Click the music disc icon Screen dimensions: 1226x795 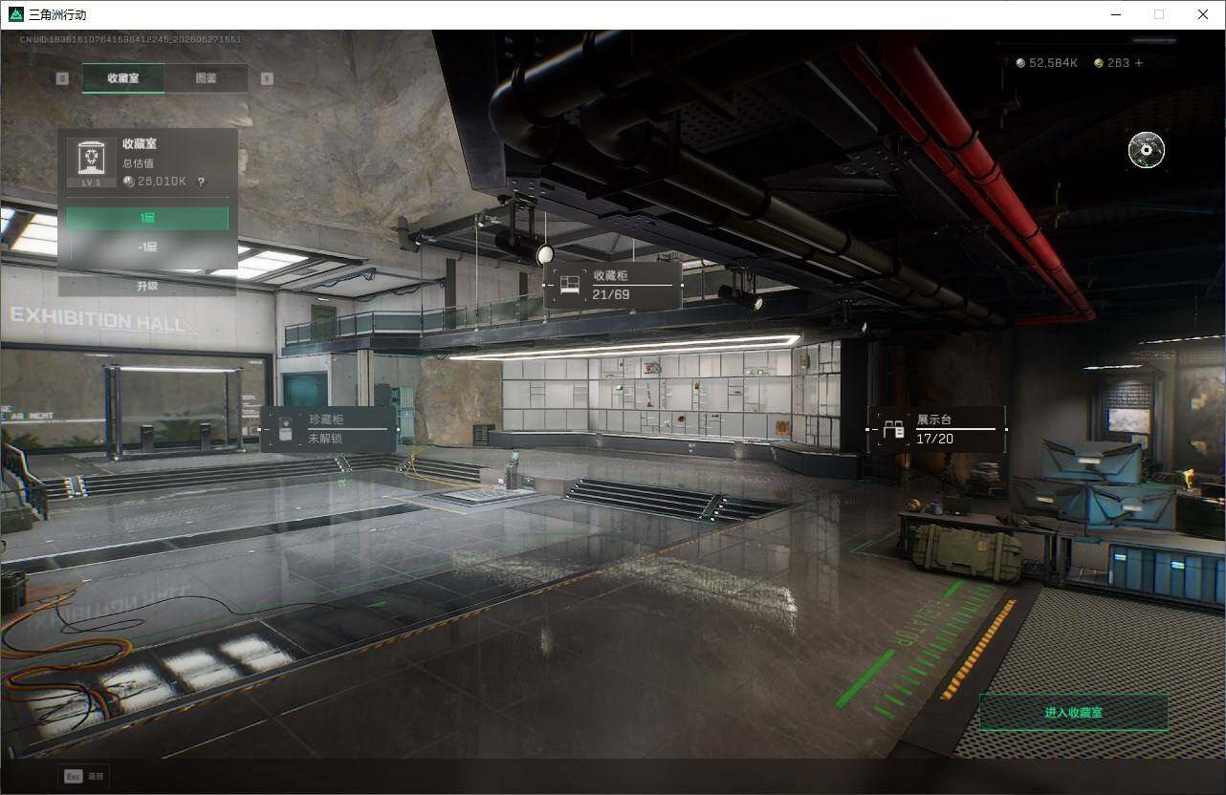point(1146,150)
